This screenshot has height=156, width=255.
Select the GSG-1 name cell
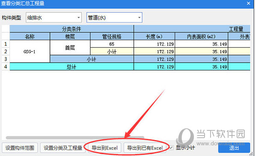(29, 52)
